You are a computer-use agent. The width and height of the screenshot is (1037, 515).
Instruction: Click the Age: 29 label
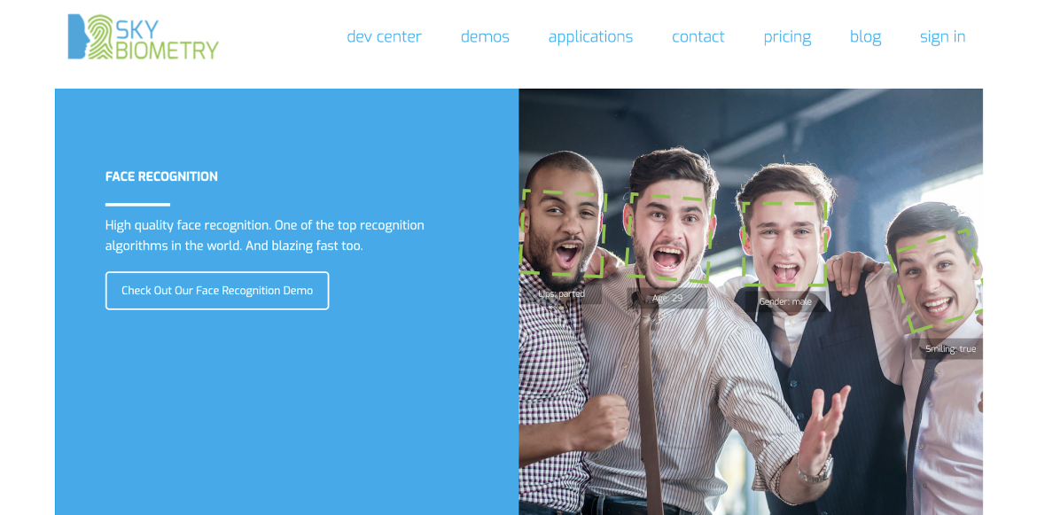667,298
